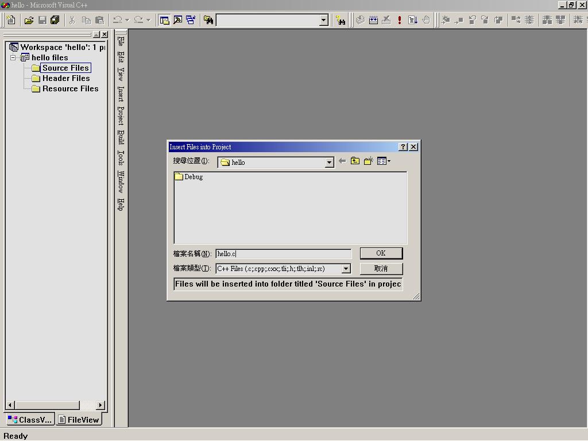Click the Find text box in toolbar
Image resolution: width=588 pixels, height=441 pixels.
[x=268, y=20]
